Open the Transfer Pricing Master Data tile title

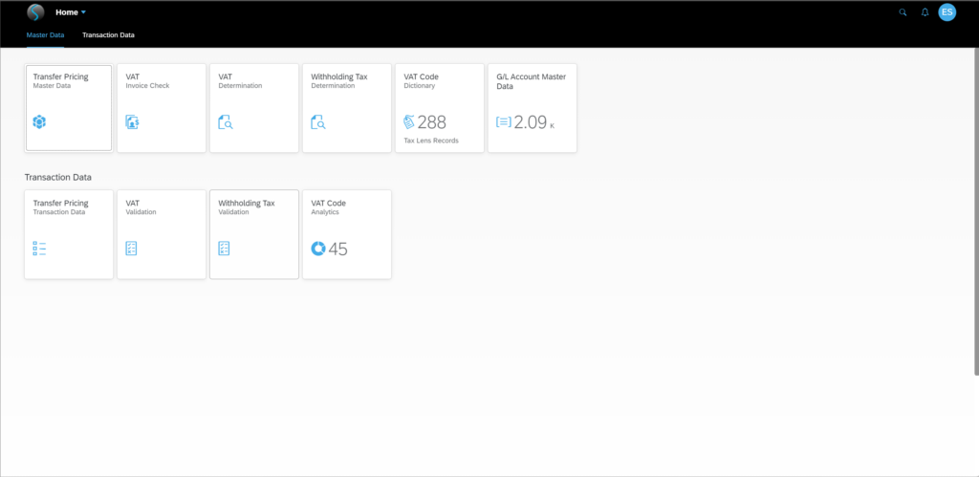pyautogui.click(x=60, y=76)
